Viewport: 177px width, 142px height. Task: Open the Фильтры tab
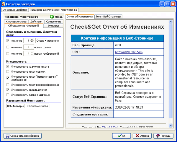(53, 26)
